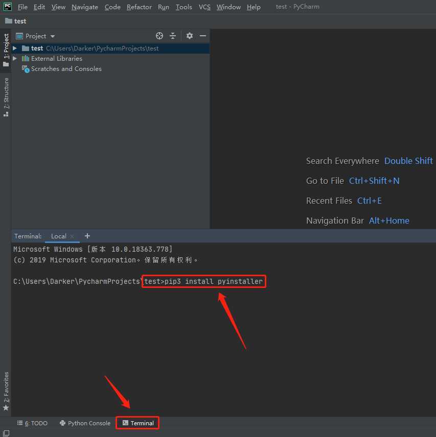The height and width of the screenshot is (437, 436).
Task: Click the Scratches and Consoles icon
Action: 26,69
